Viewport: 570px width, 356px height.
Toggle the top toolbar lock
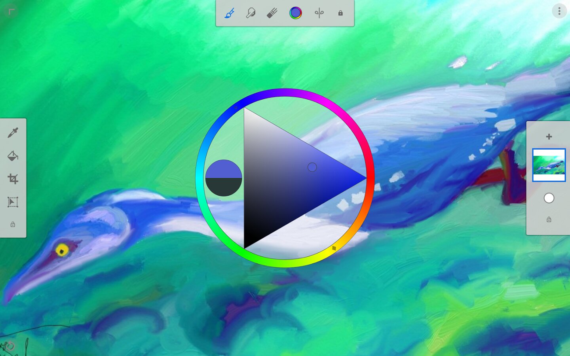(x=340, y=13)
